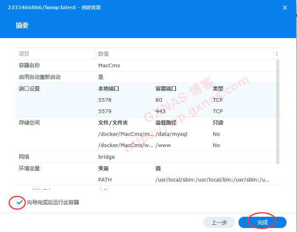Click the MacCms container name value

click(109, 65)
